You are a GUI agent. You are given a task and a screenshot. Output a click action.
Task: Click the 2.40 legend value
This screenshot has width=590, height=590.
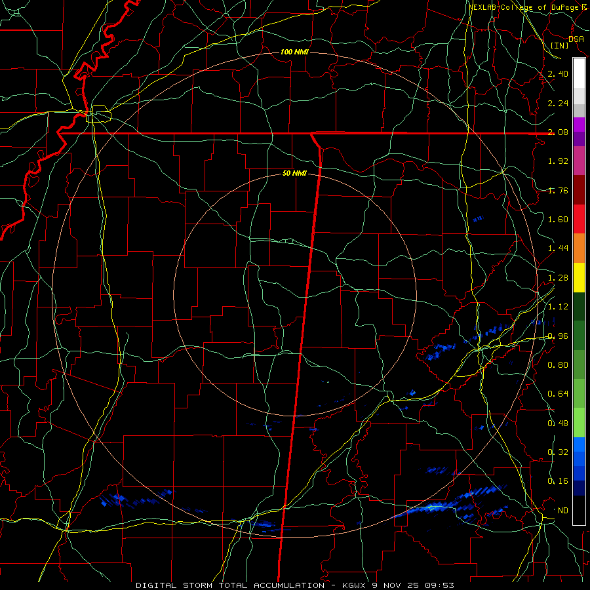[x=558, y=74]
